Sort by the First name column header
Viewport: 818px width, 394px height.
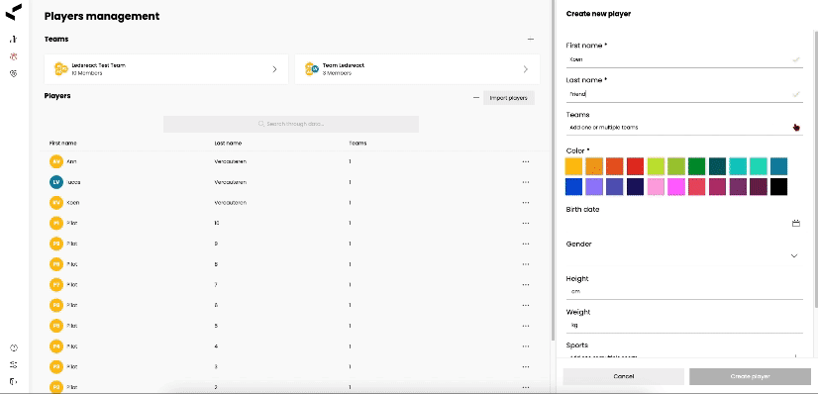coord(63,143)
